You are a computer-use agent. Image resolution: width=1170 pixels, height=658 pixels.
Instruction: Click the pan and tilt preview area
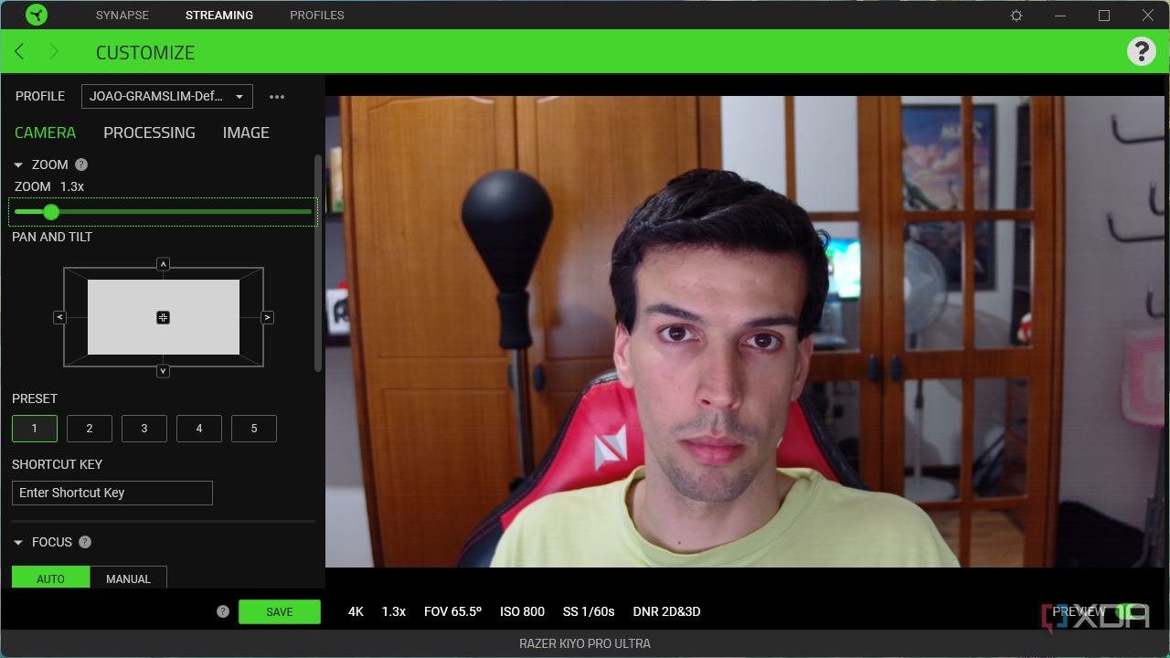tap(164, 317)
